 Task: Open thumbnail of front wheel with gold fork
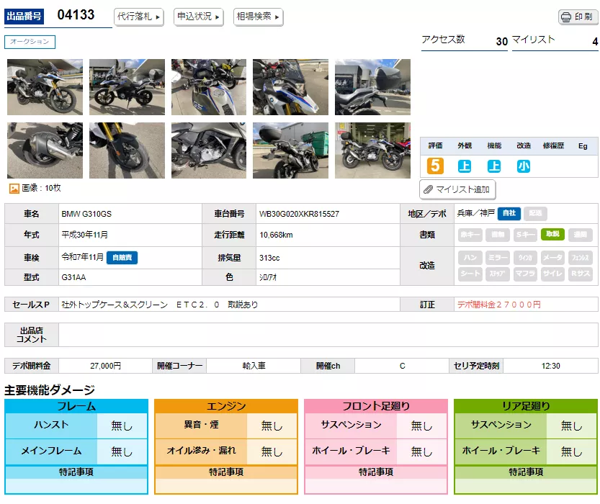tap(127, 150)
